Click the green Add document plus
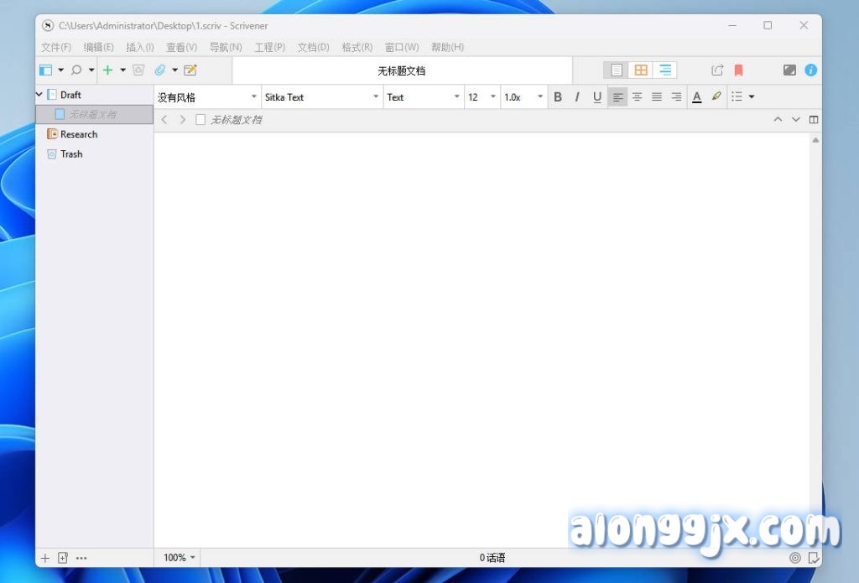859x583 pixels. 107,70
